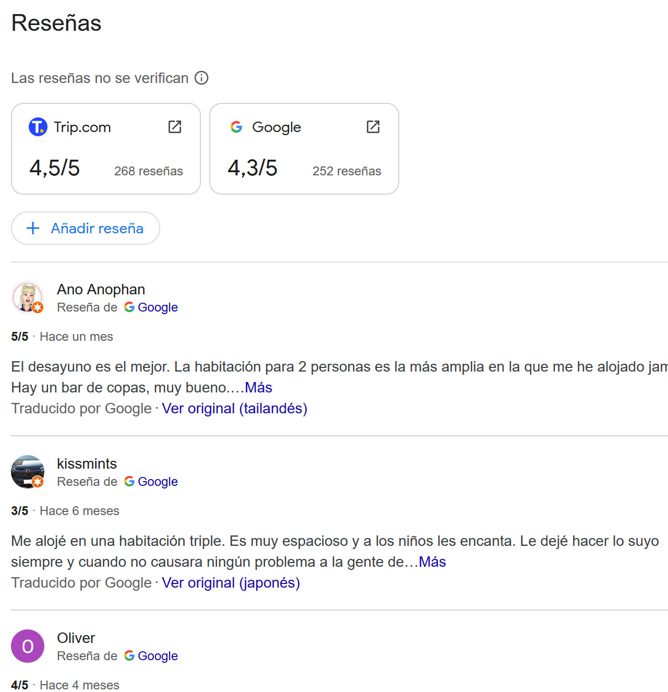
Task: Click the info icon beside unverified reviews notice
Action: pyautogui.click(x=201, y=78)
